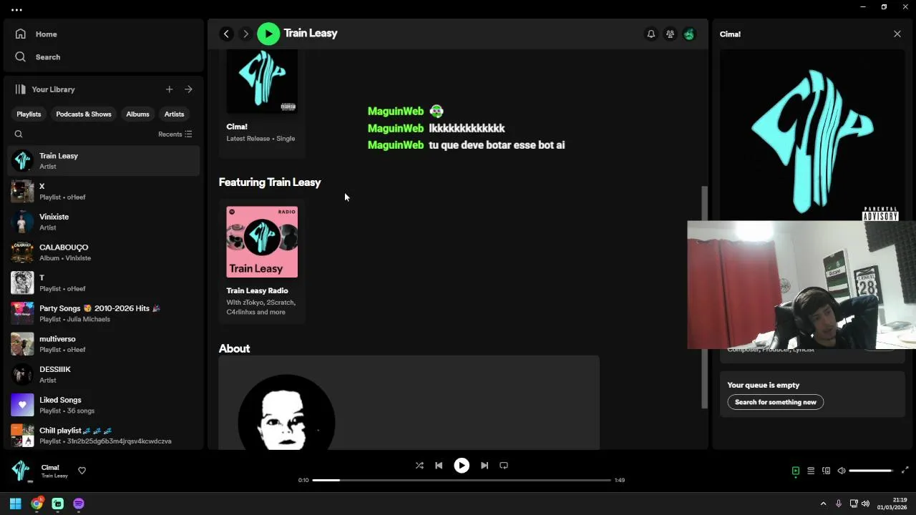Open the Recents sort dropdown
Image resolution: width=916 pixels, height=515 pixels.
click(x=175, y=134)
